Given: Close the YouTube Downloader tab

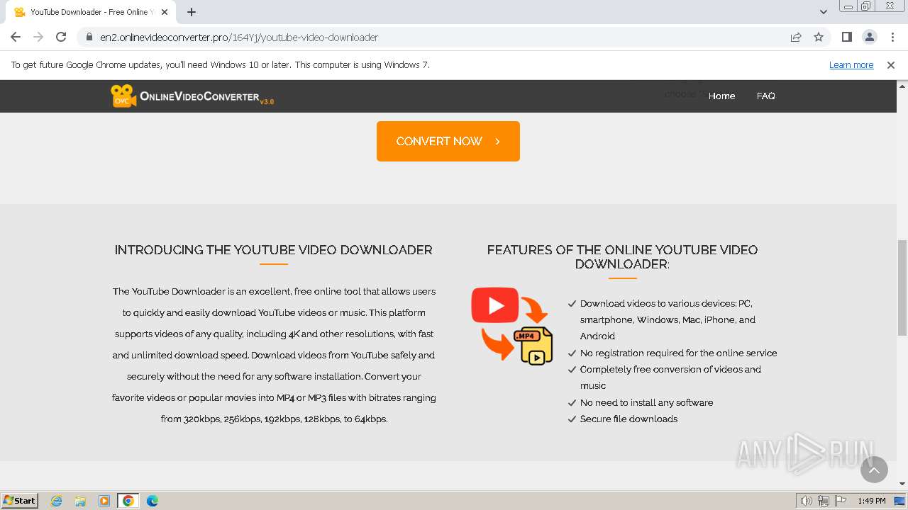Looking at the screenshot, I should point(165,12).
